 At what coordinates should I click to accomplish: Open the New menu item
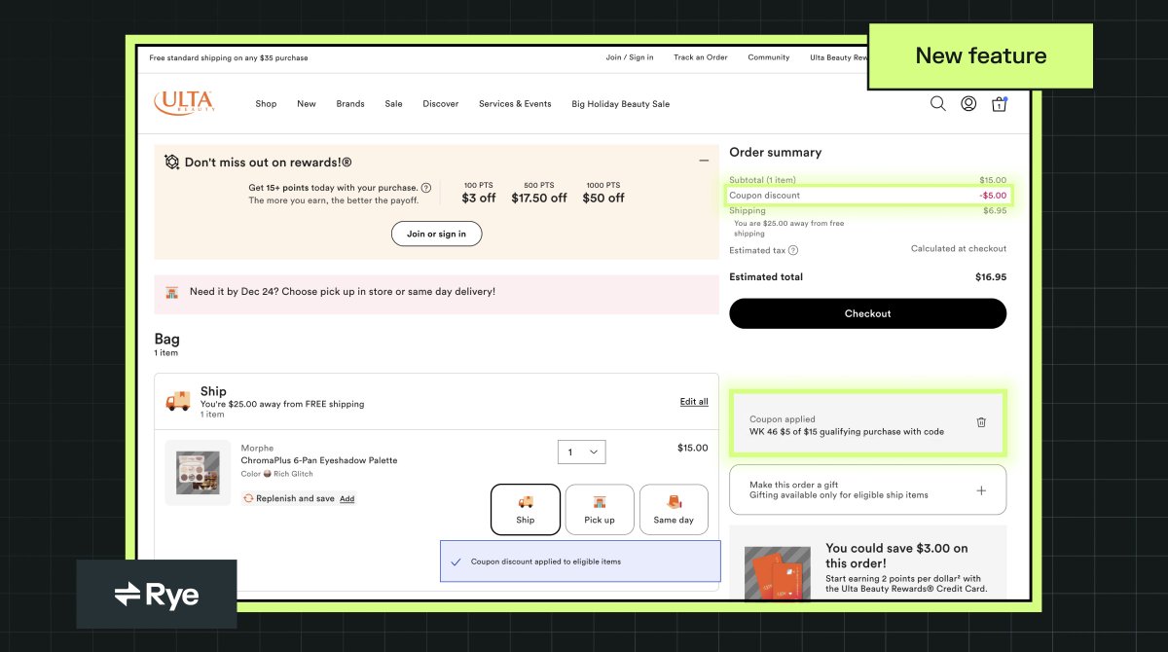coord(307,104)
